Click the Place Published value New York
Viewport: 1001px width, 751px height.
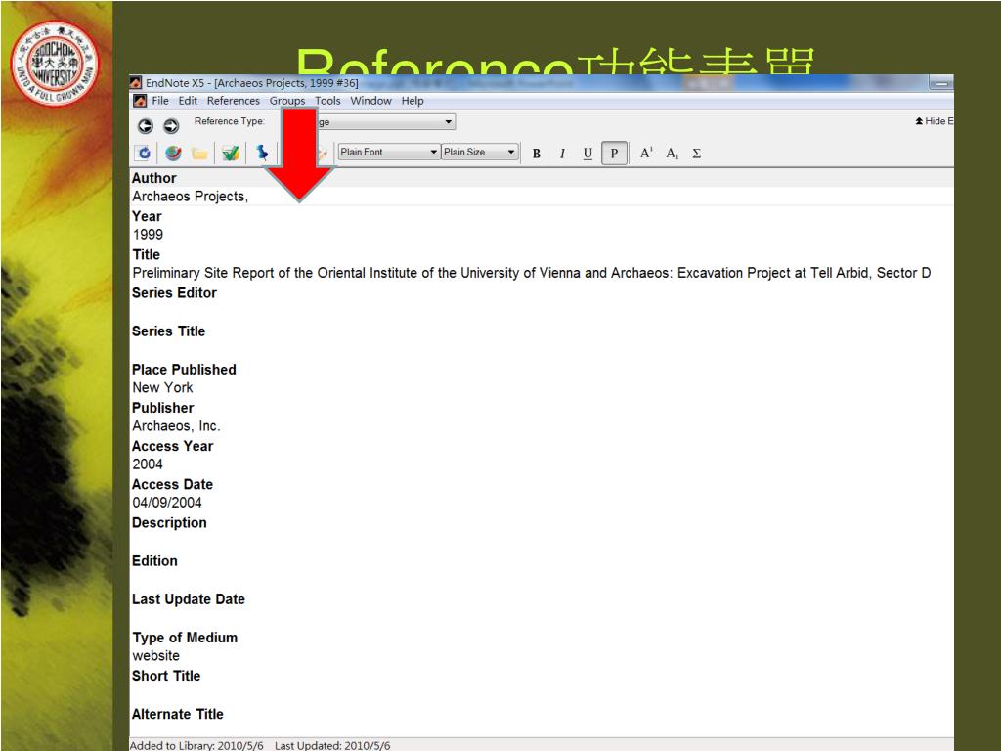(x=162, y=387)
